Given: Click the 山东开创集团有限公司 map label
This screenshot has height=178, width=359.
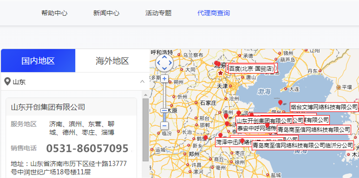Looking at the screenshot, I should point(264,120).
